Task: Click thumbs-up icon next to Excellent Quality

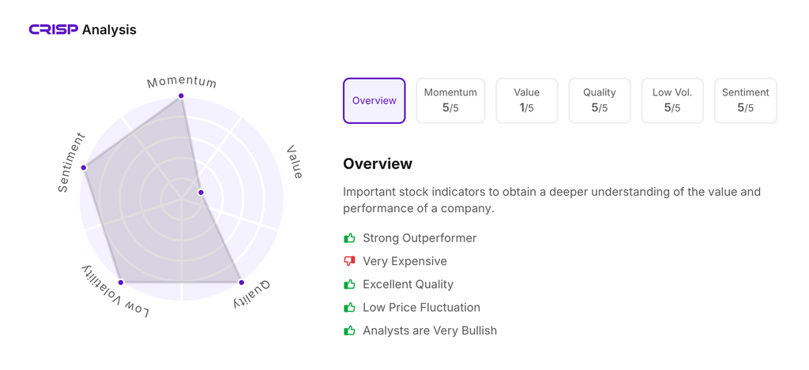Action: click(349, 284)
